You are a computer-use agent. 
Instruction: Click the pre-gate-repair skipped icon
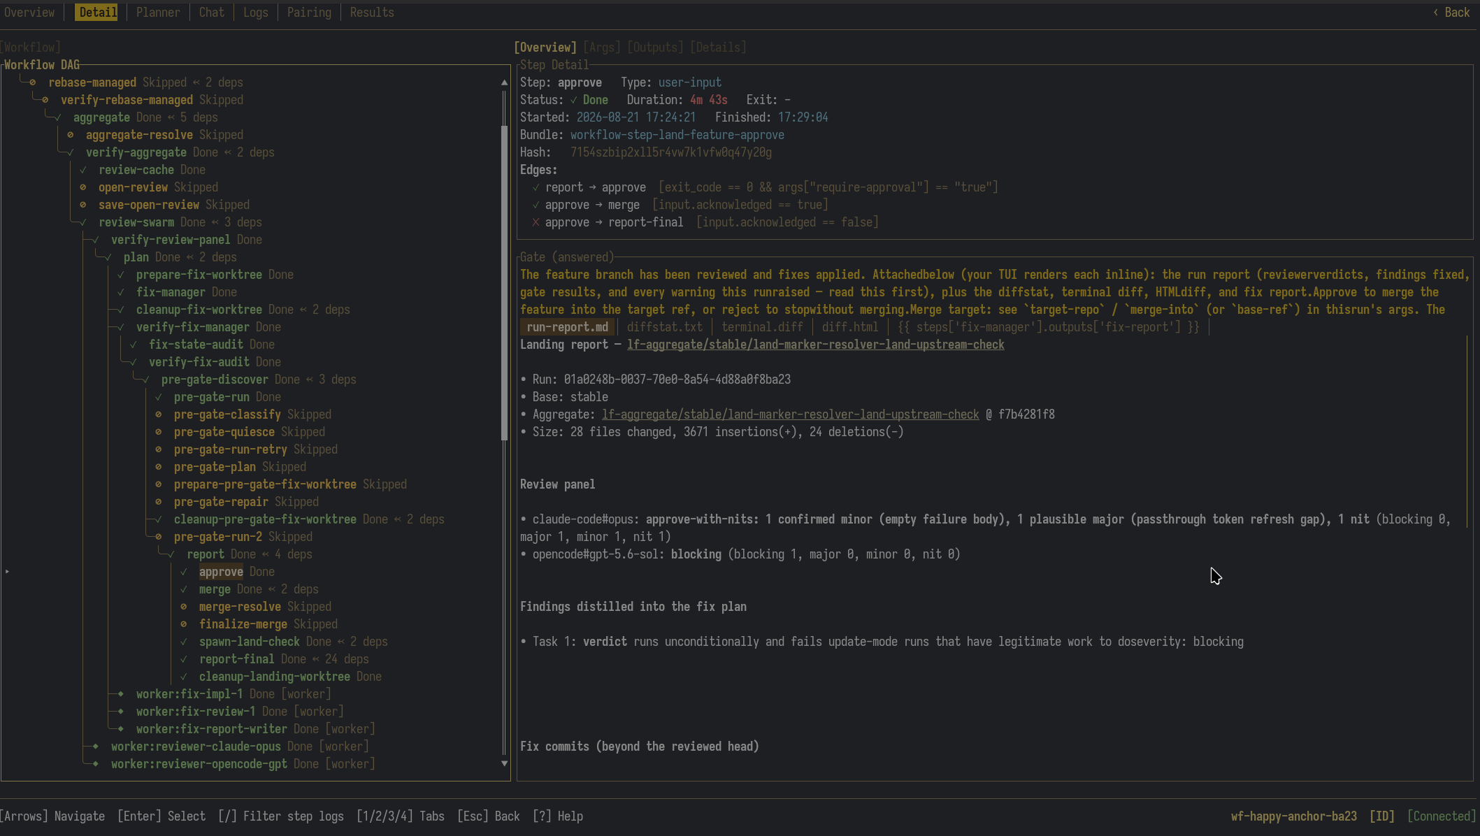coord(159,502)
